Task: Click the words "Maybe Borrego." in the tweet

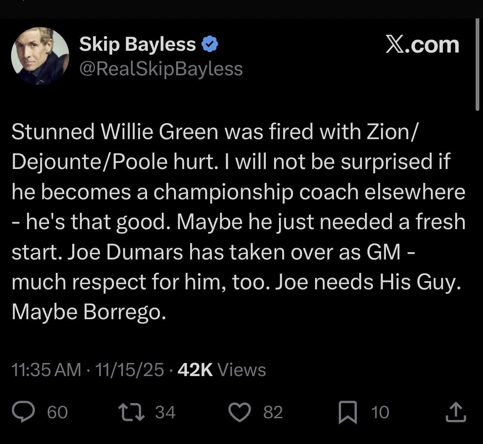Action: click(89, 312)
